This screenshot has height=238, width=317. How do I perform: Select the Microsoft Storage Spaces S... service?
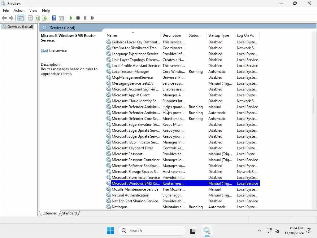[x=183, y=171]
